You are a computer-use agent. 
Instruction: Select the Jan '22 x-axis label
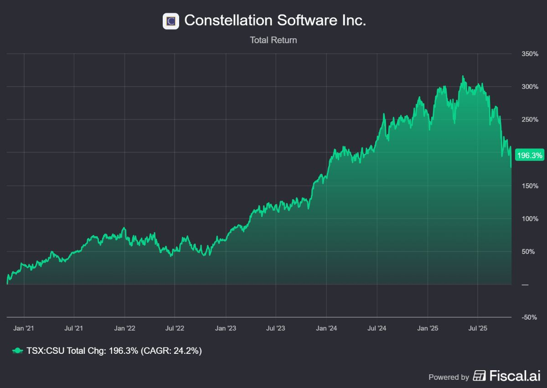click(x=124, y=328)
